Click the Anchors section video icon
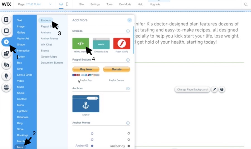Image resolution: width=251 pixels, height=149 pixels. (128, 88)
